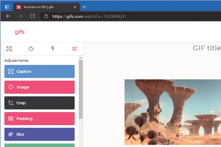The height and width of the screenshot is (147, 221).
Task: Click the adjustments panel scroll up arrow
Action: (81, 58)
